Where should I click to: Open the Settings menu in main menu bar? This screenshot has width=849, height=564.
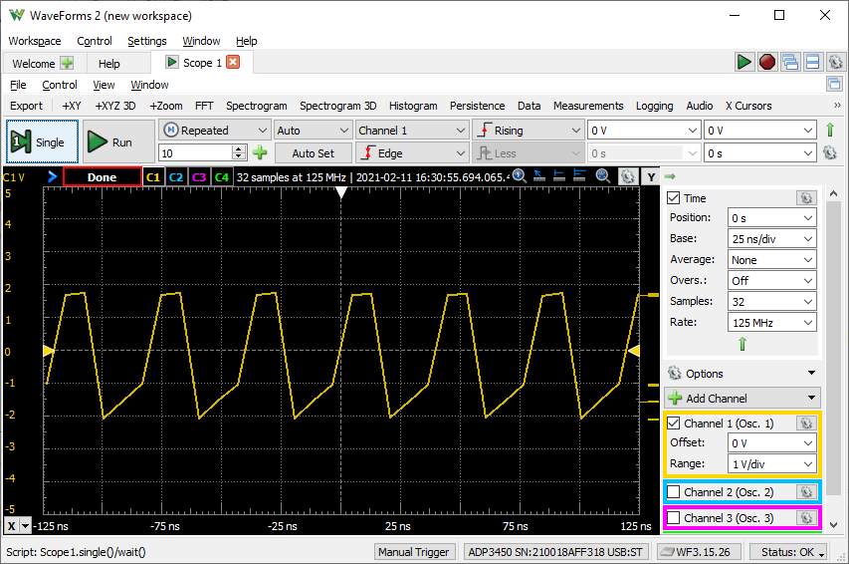[146, 41]
